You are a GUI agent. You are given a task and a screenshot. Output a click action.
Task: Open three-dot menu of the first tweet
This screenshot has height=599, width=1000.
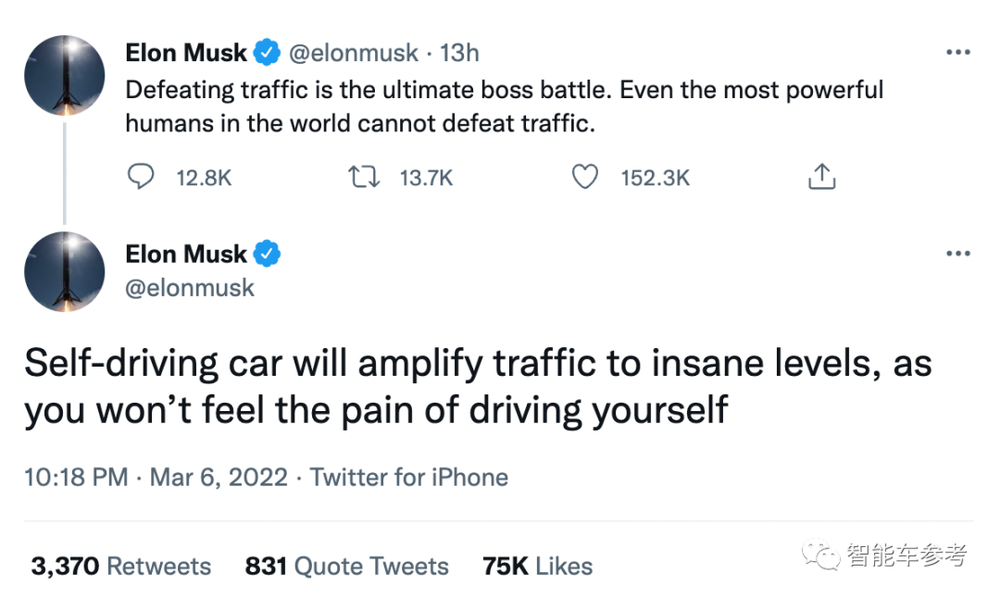(x=958, y=53)
